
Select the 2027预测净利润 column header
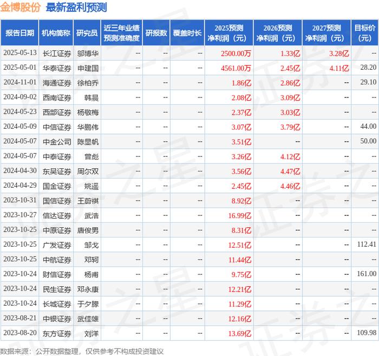[326, 33]
